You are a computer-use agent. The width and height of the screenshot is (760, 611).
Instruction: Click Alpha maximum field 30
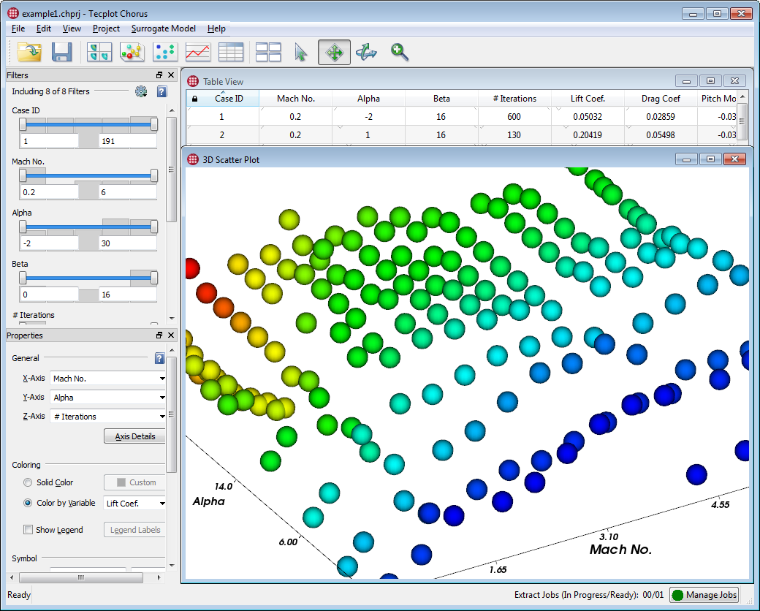click(x=127, y=243)
